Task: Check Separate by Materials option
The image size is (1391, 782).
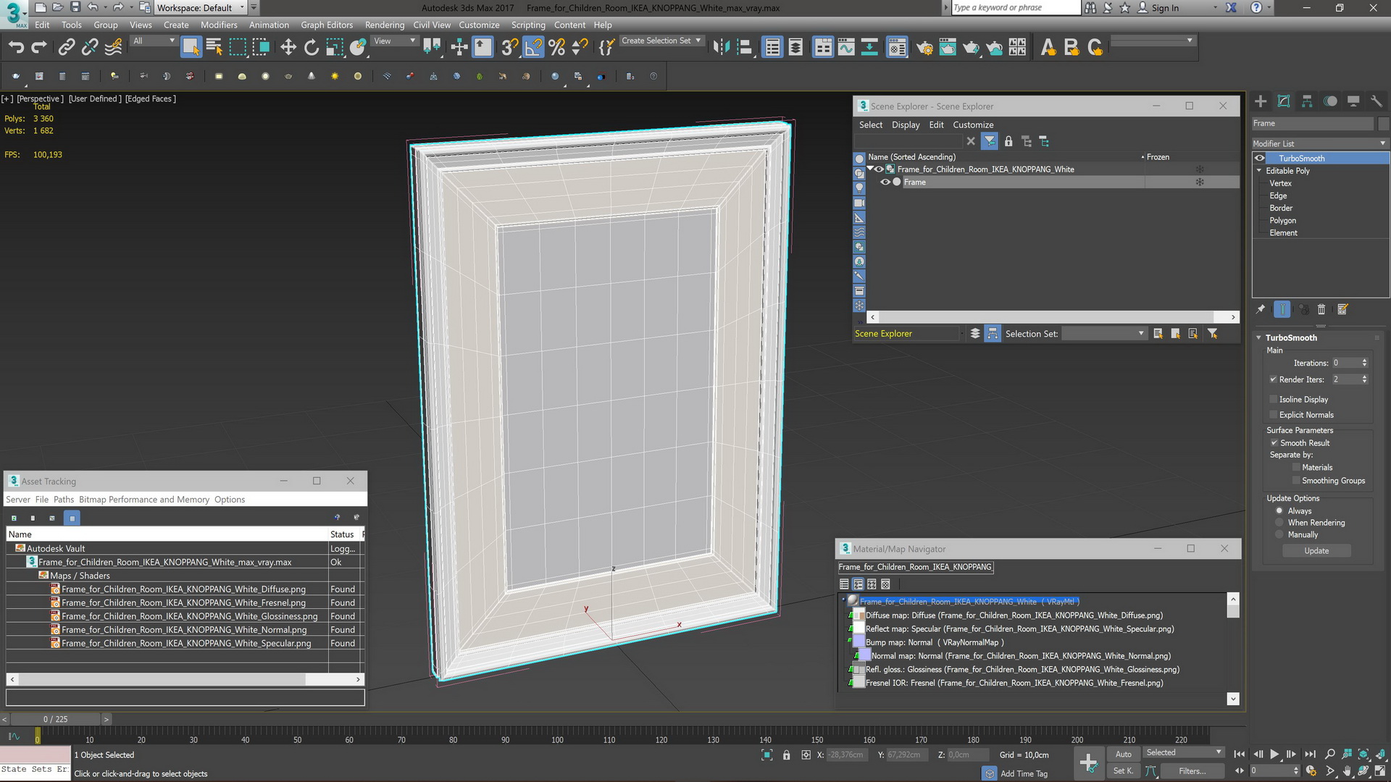Action: 1296,468
